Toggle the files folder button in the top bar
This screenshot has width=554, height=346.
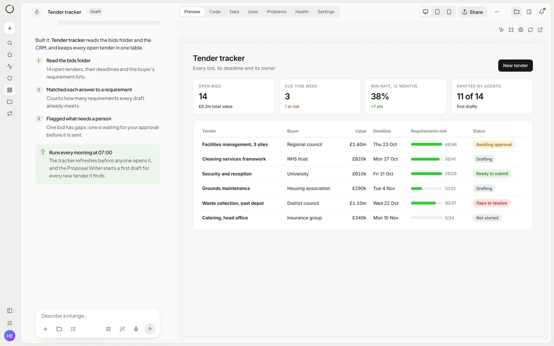[517, 12]
